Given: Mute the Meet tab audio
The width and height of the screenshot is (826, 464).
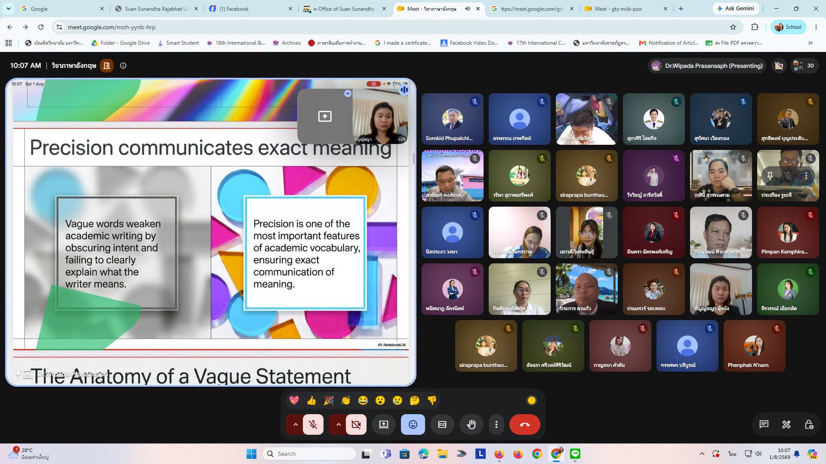Looking at the screenshot, I should point(468,9).
